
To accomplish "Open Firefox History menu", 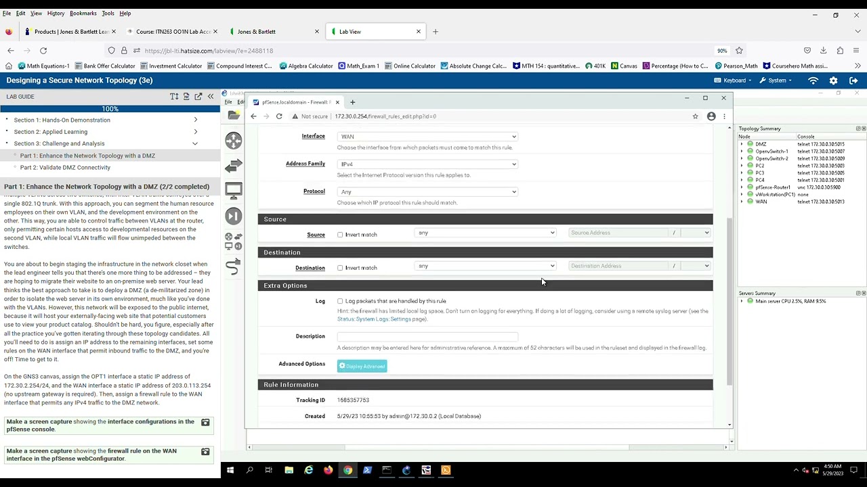I will [56, 14].
